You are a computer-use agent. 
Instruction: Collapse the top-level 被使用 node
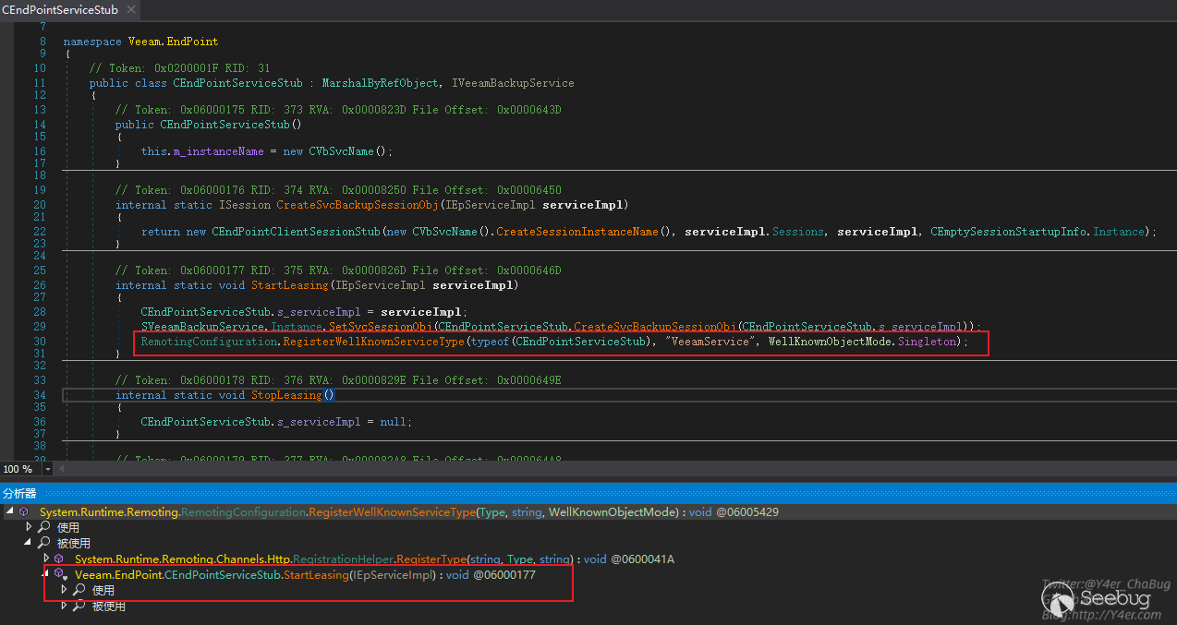pyautogui.click(x=29, y=543)
